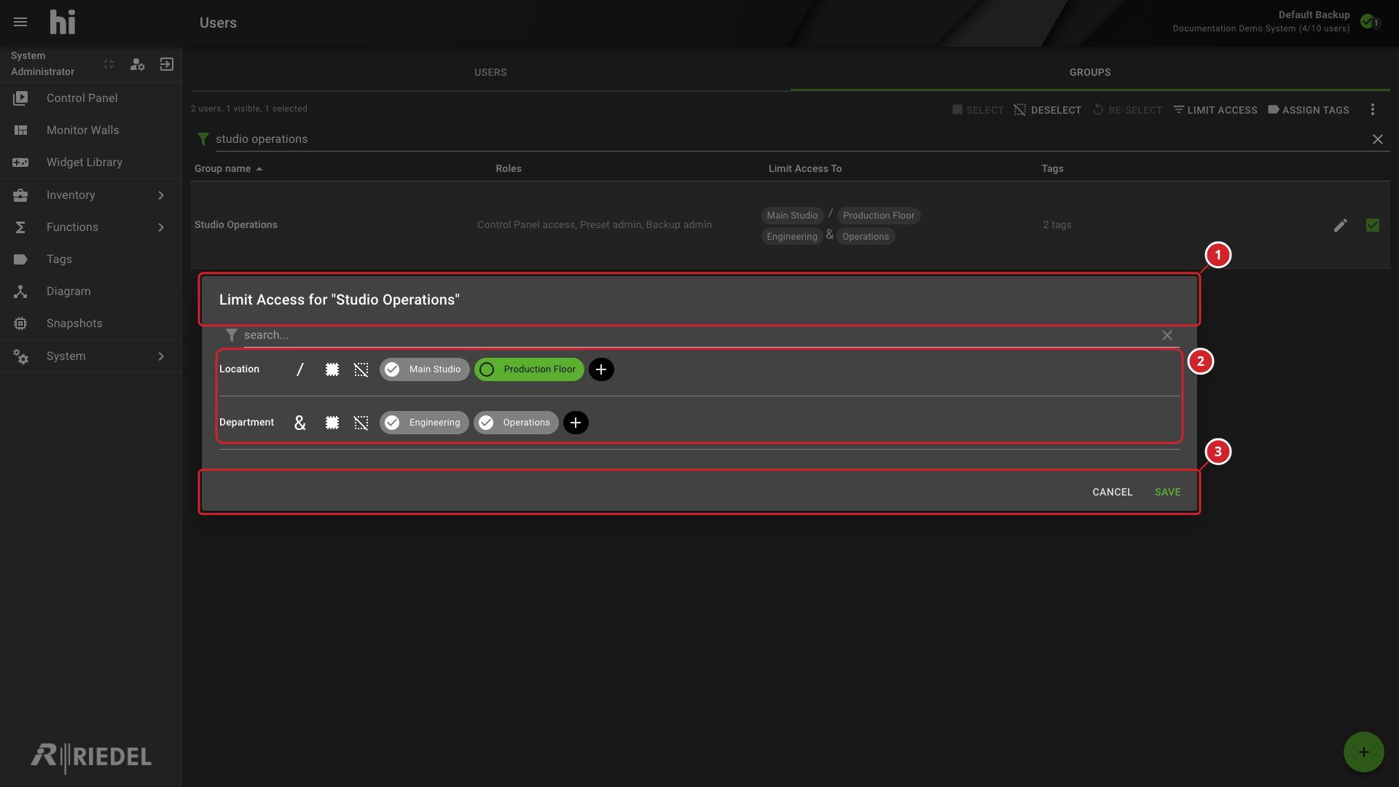Screen dimensions: 1399x787
Task: Click the hi logo icon
Action: click(x=63, y=22)
